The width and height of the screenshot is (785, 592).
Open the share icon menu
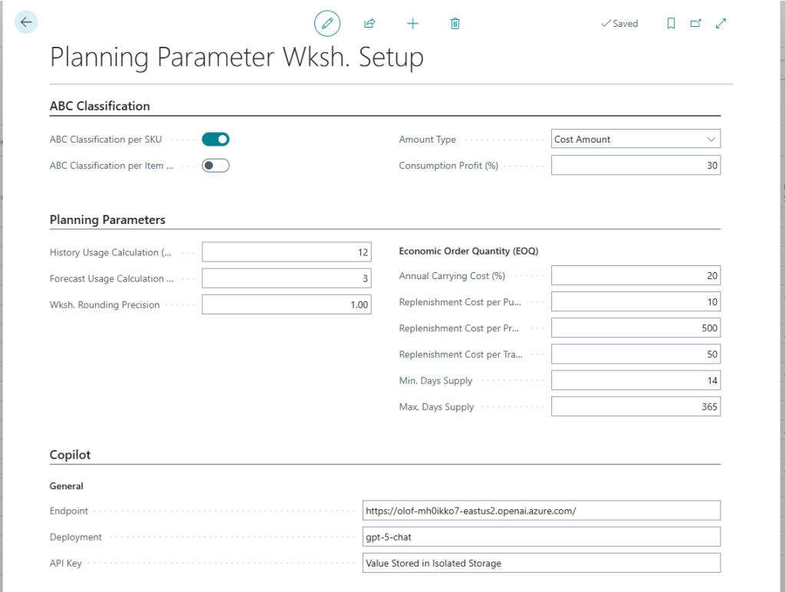[370, 24]
